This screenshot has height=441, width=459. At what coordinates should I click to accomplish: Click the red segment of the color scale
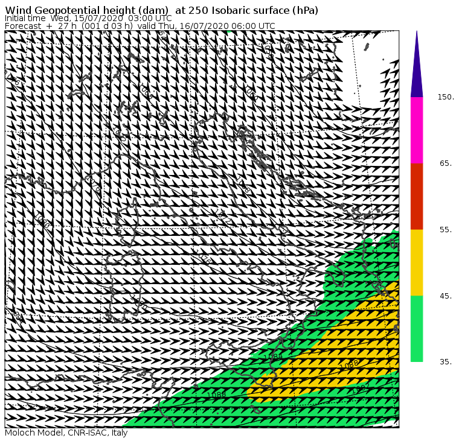point(417,197)
